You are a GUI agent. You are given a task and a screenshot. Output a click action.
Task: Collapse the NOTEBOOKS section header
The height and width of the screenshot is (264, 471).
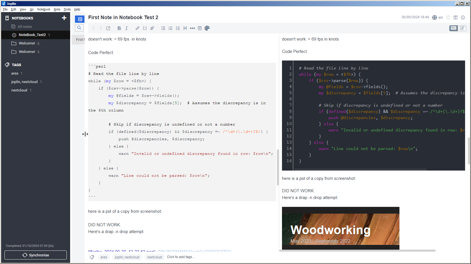23,18
